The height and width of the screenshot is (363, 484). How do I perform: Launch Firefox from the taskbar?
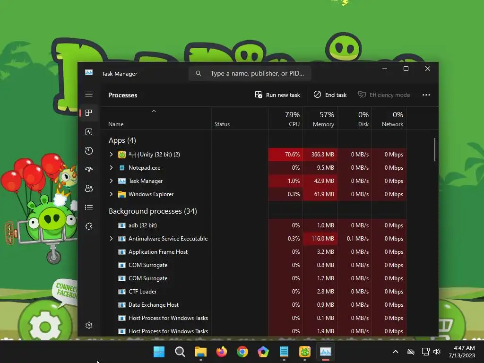[222, 352]
